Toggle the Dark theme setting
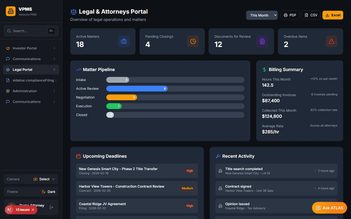Screen dimensions: 351x219 pos(48,192)
